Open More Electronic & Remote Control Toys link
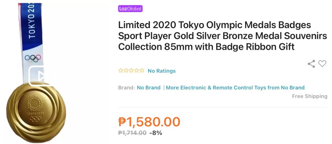332x144 pixels. 235,88
